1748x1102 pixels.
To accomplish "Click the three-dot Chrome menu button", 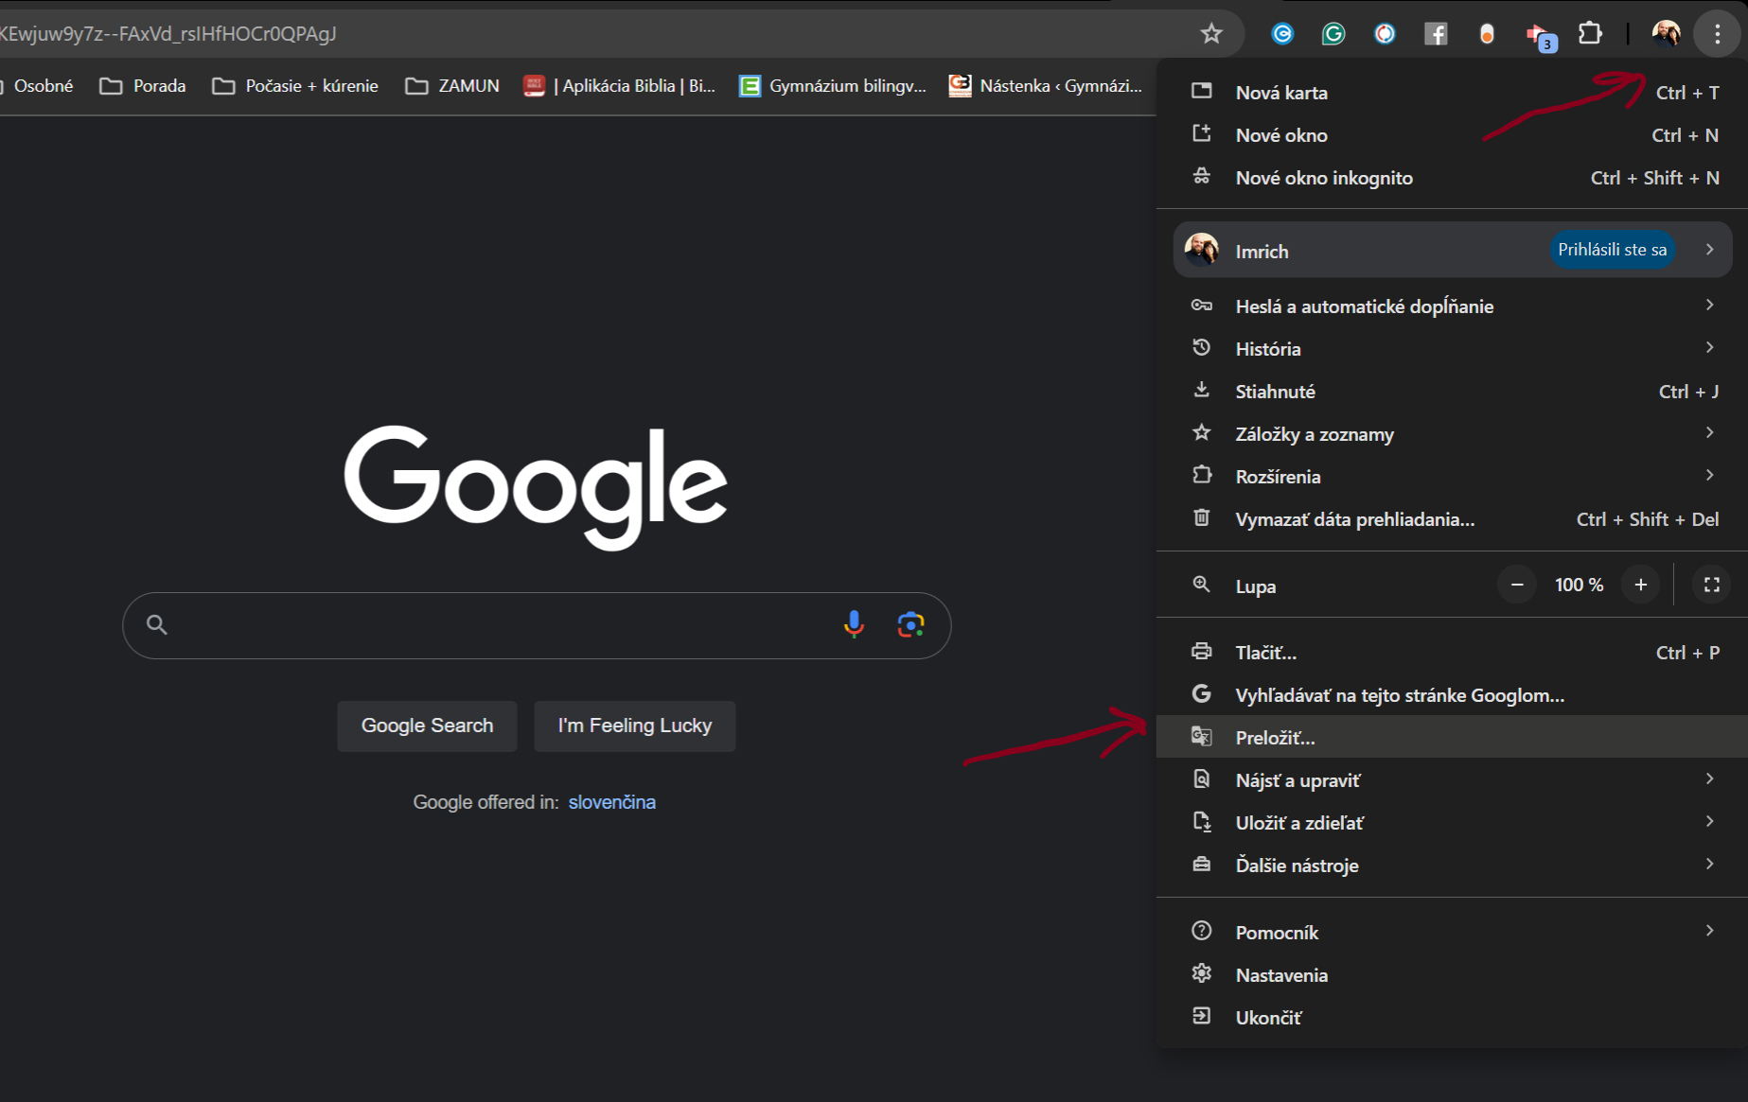I will pos(1717,34).
